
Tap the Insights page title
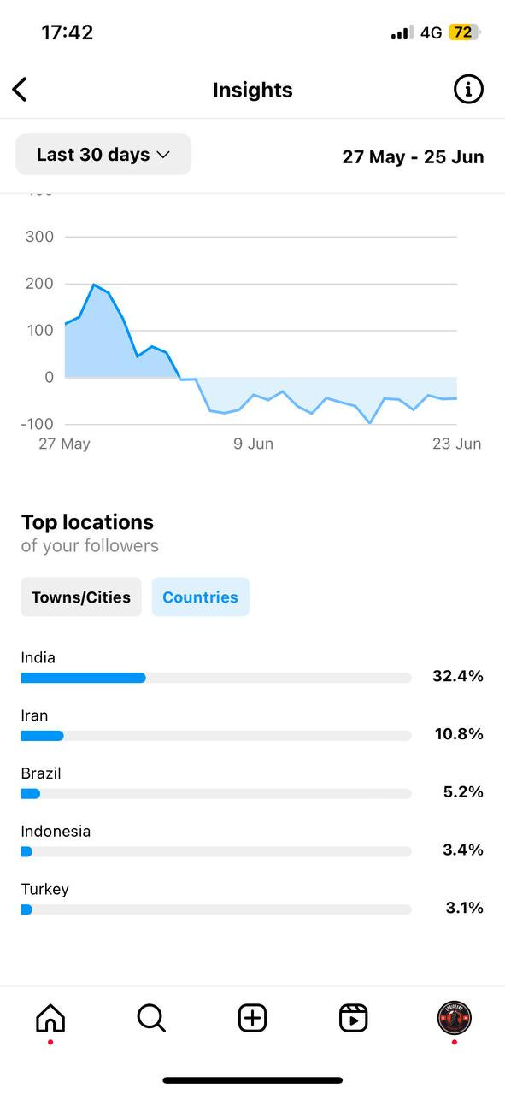coord(252,90)
